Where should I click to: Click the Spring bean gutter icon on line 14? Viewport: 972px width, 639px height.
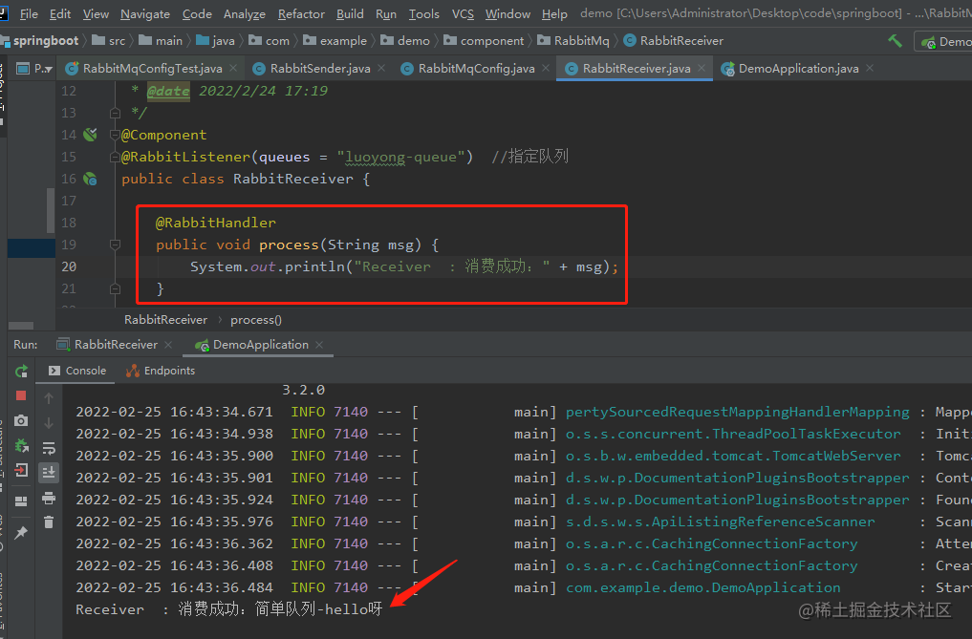point(90,135)
